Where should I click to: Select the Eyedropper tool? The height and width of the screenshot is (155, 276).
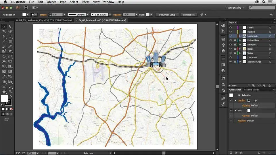[4, 76]
